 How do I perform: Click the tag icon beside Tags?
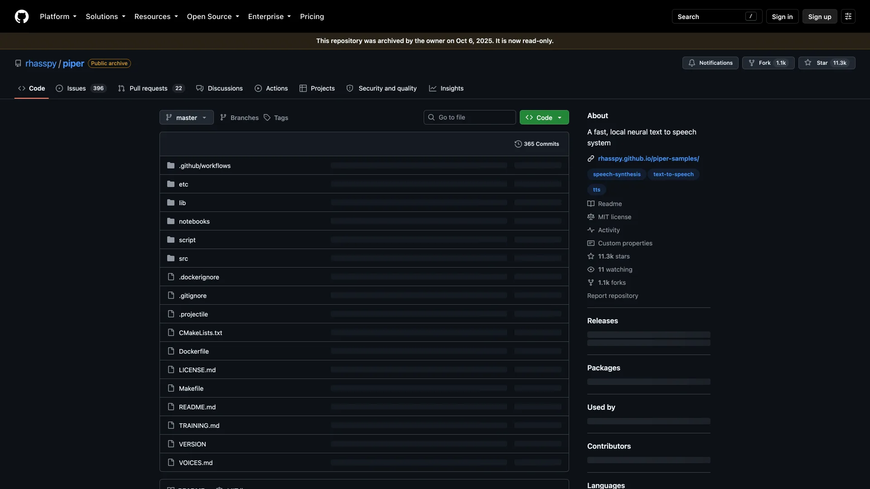(x=267, y=118)
